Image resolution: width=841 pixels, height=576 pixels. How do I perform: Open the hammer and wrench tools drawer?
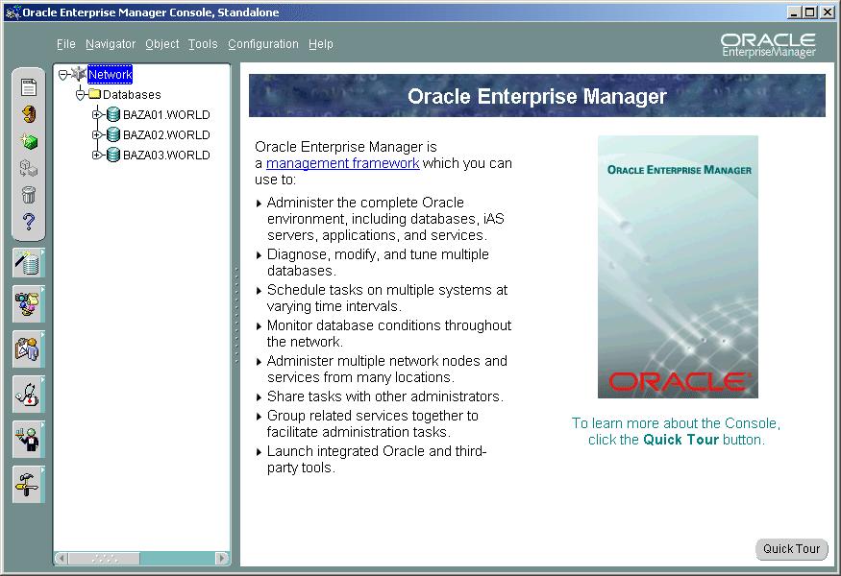pyautogui.click(x=29, y=485)
